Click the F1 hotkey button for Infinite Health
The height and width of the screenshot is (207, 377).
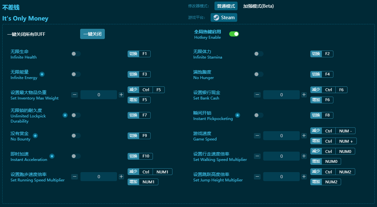coord(145,54)
